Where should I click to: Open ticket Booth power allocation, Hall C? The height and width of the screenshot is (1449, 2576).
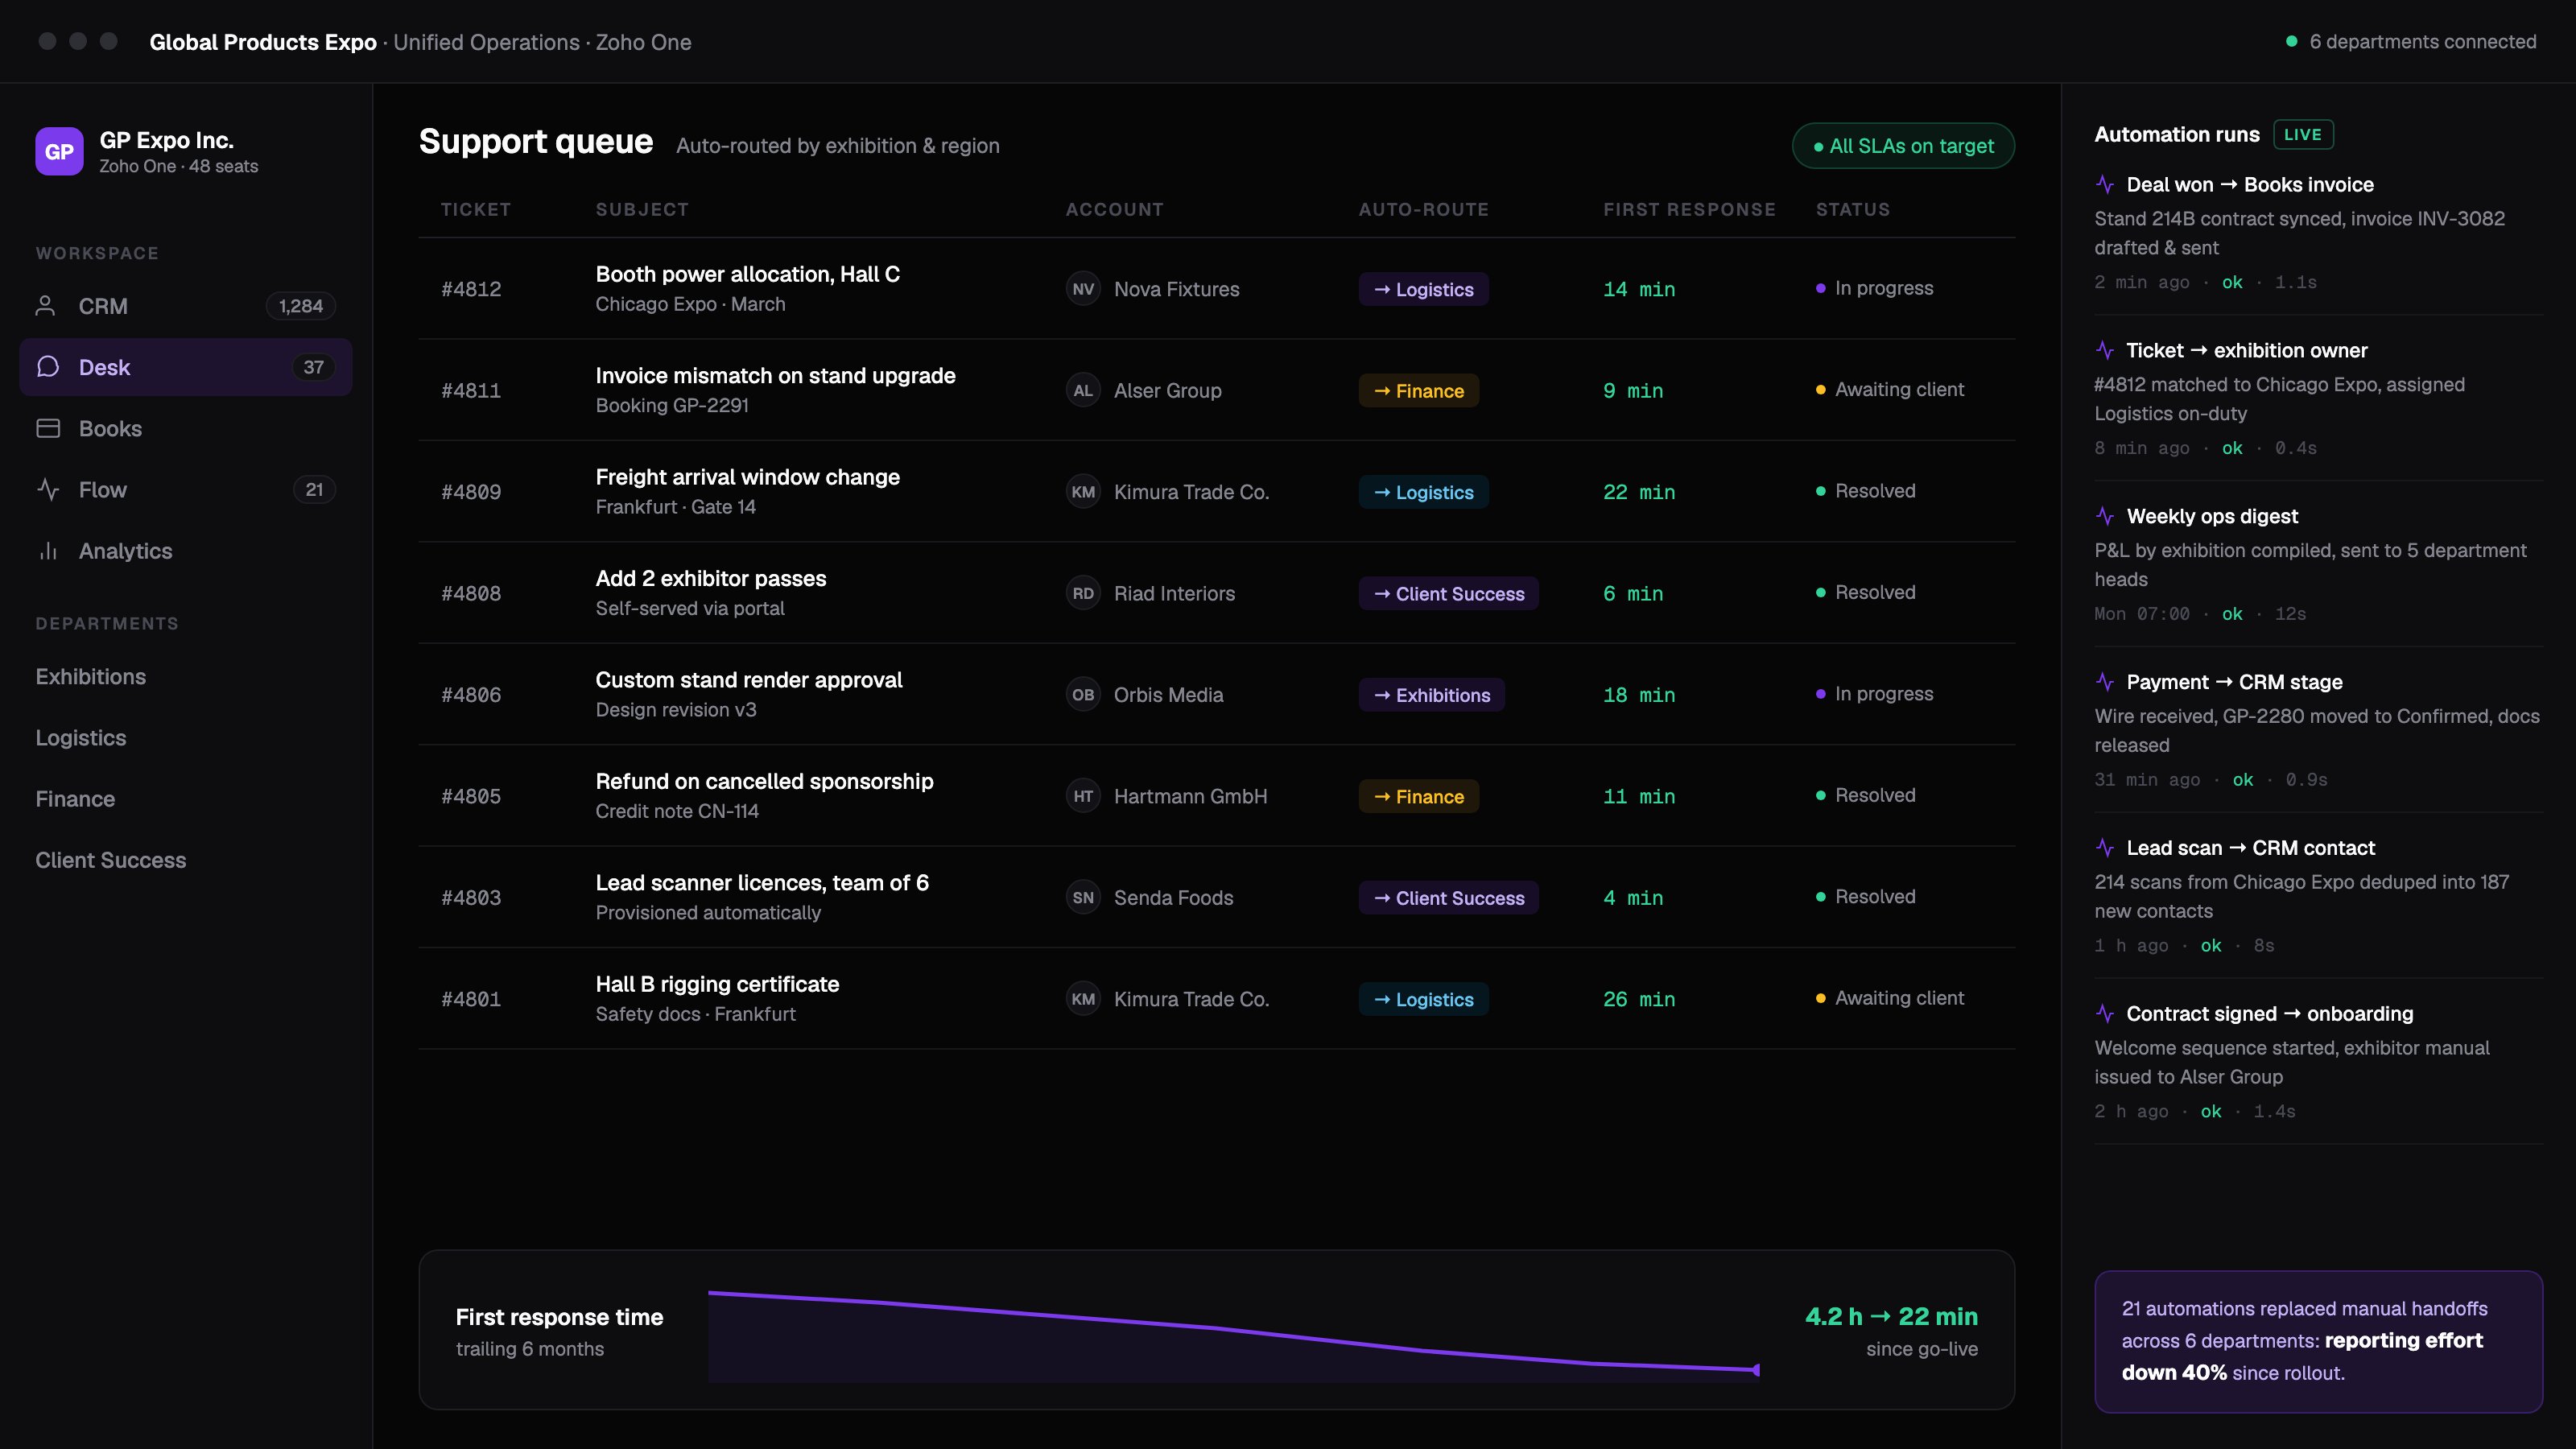click(x=1216, y=288)
